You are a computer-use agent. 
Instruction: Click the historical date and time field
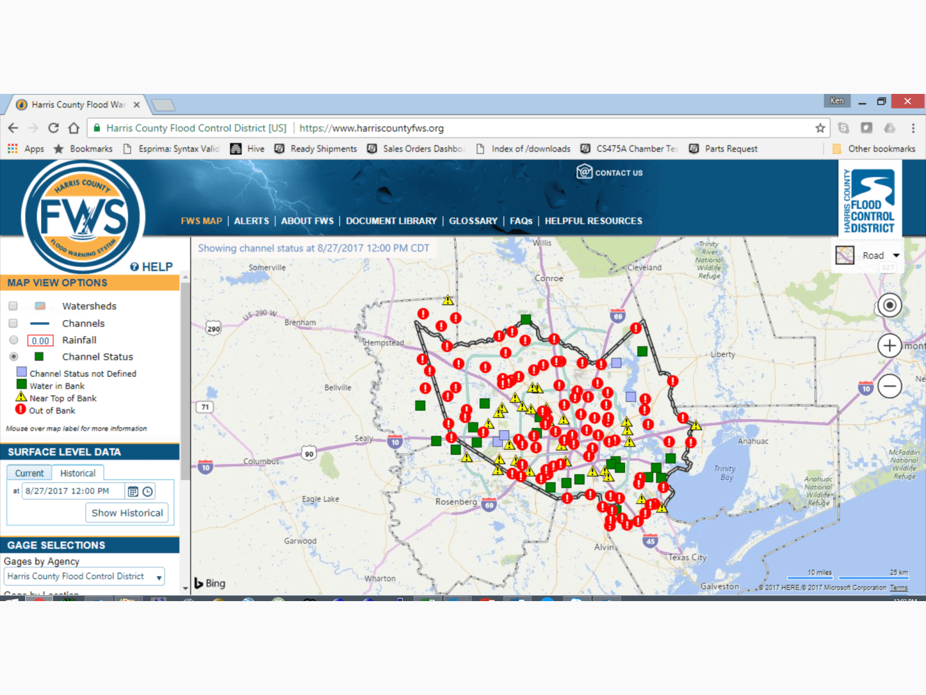(x=73, y=491)
